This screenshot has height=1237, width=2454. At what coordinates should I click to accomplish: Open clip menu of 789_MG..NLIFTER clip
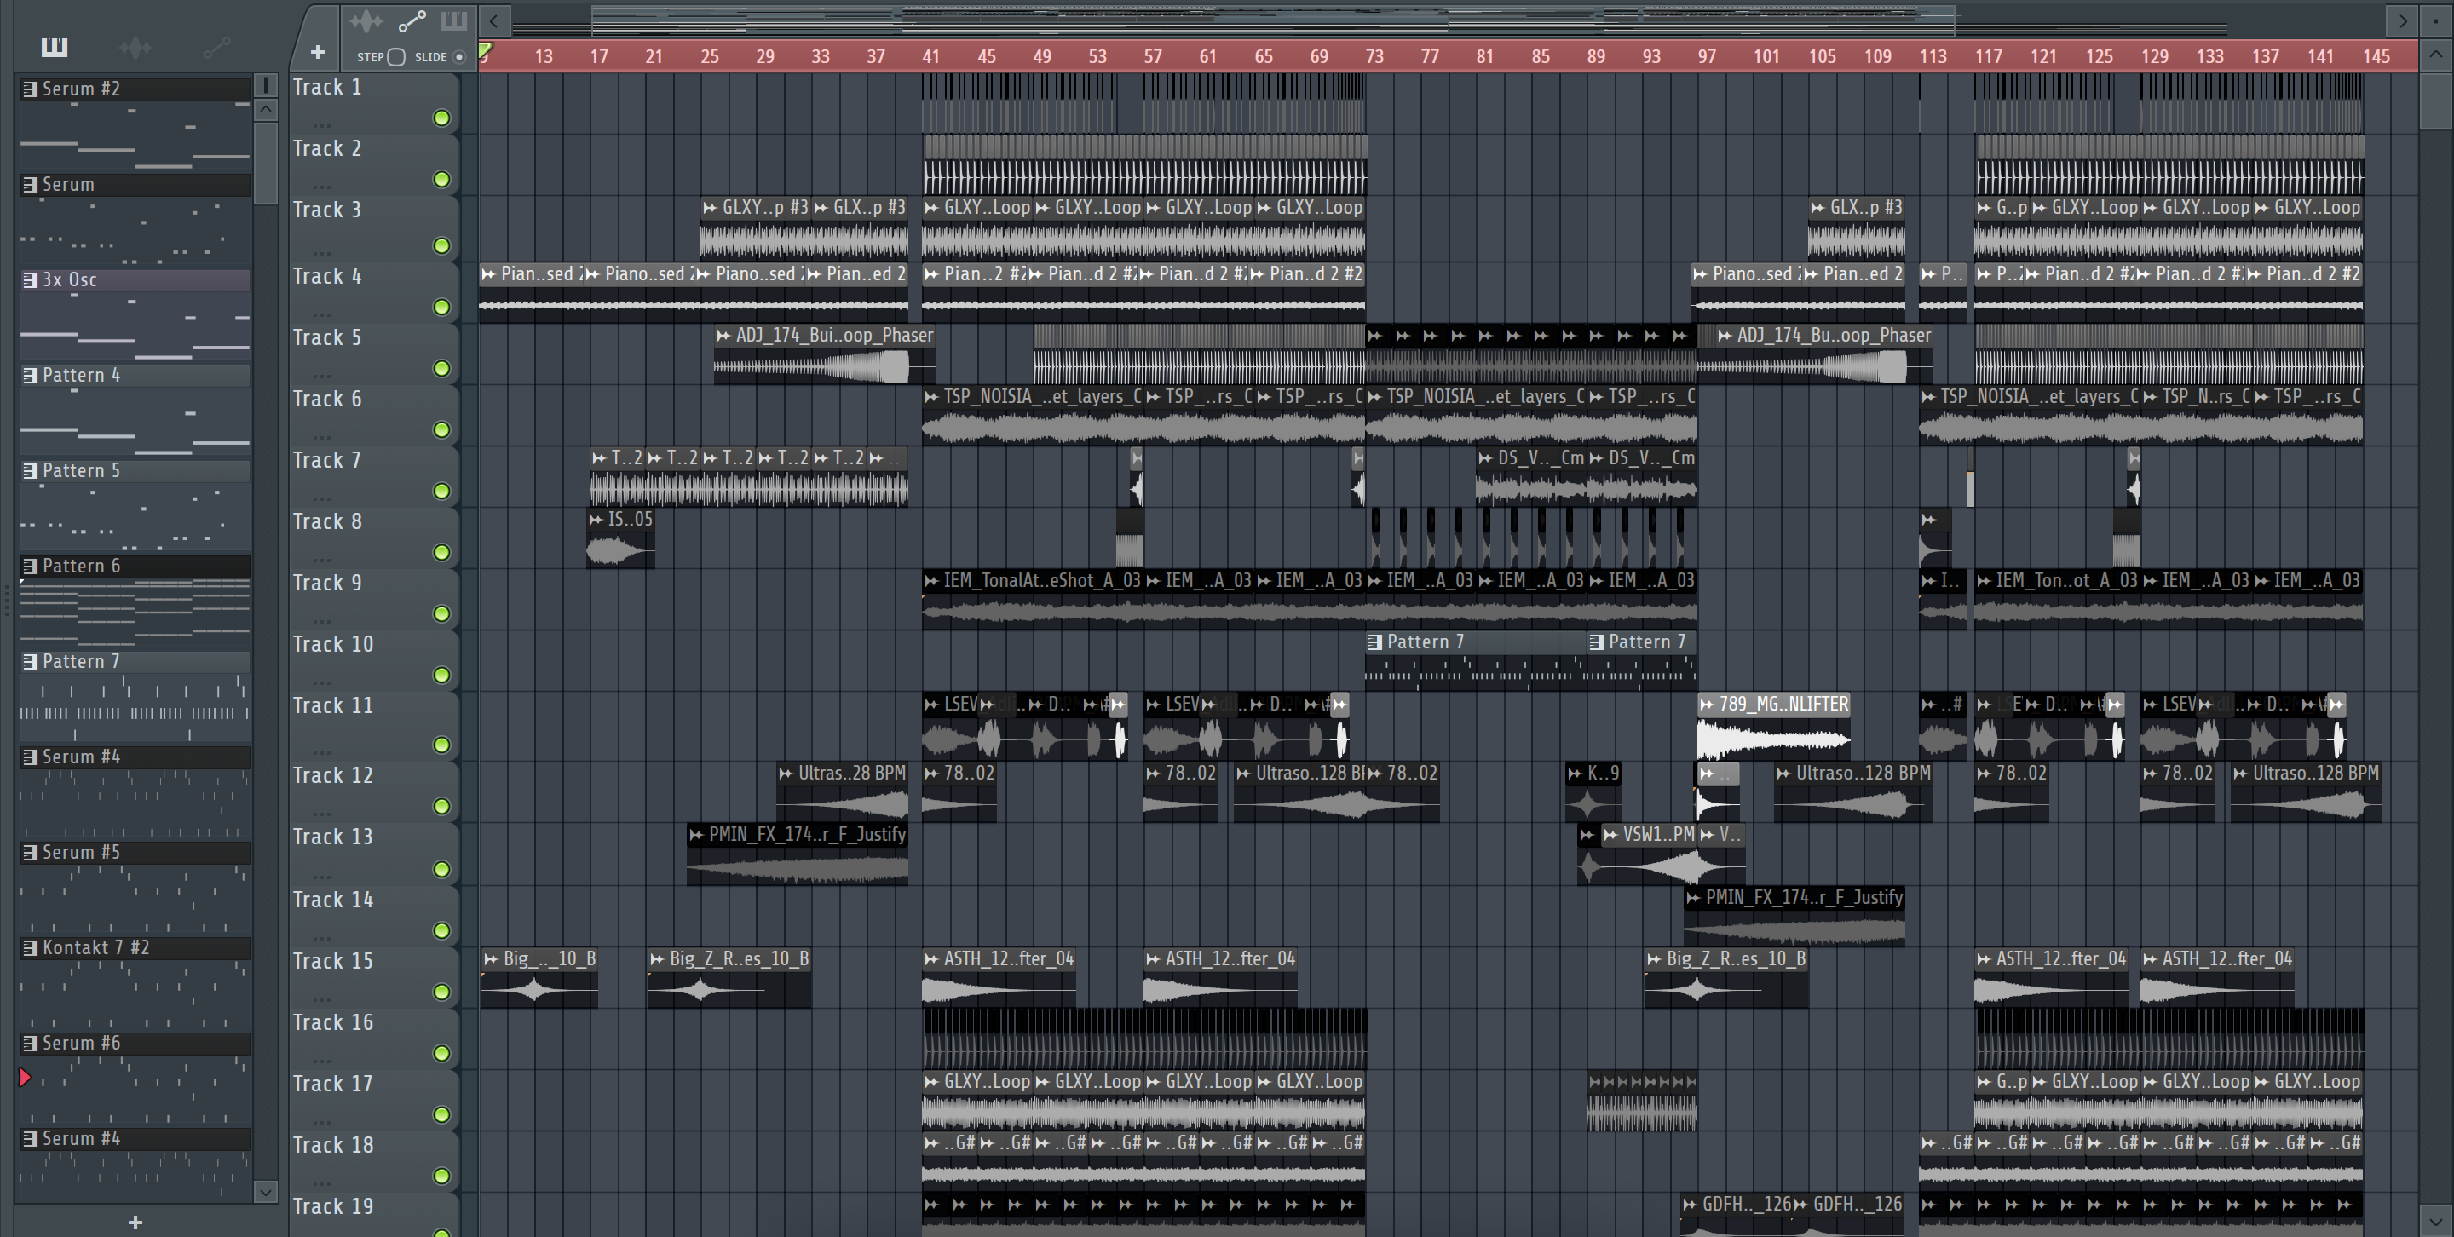click(x=1707, y=705)
